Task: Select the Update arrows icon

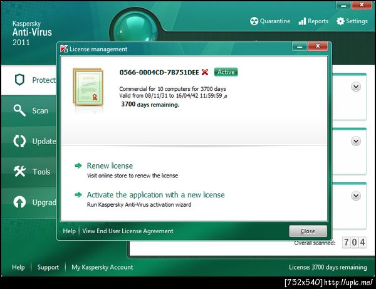Action: tap(19, 141)
